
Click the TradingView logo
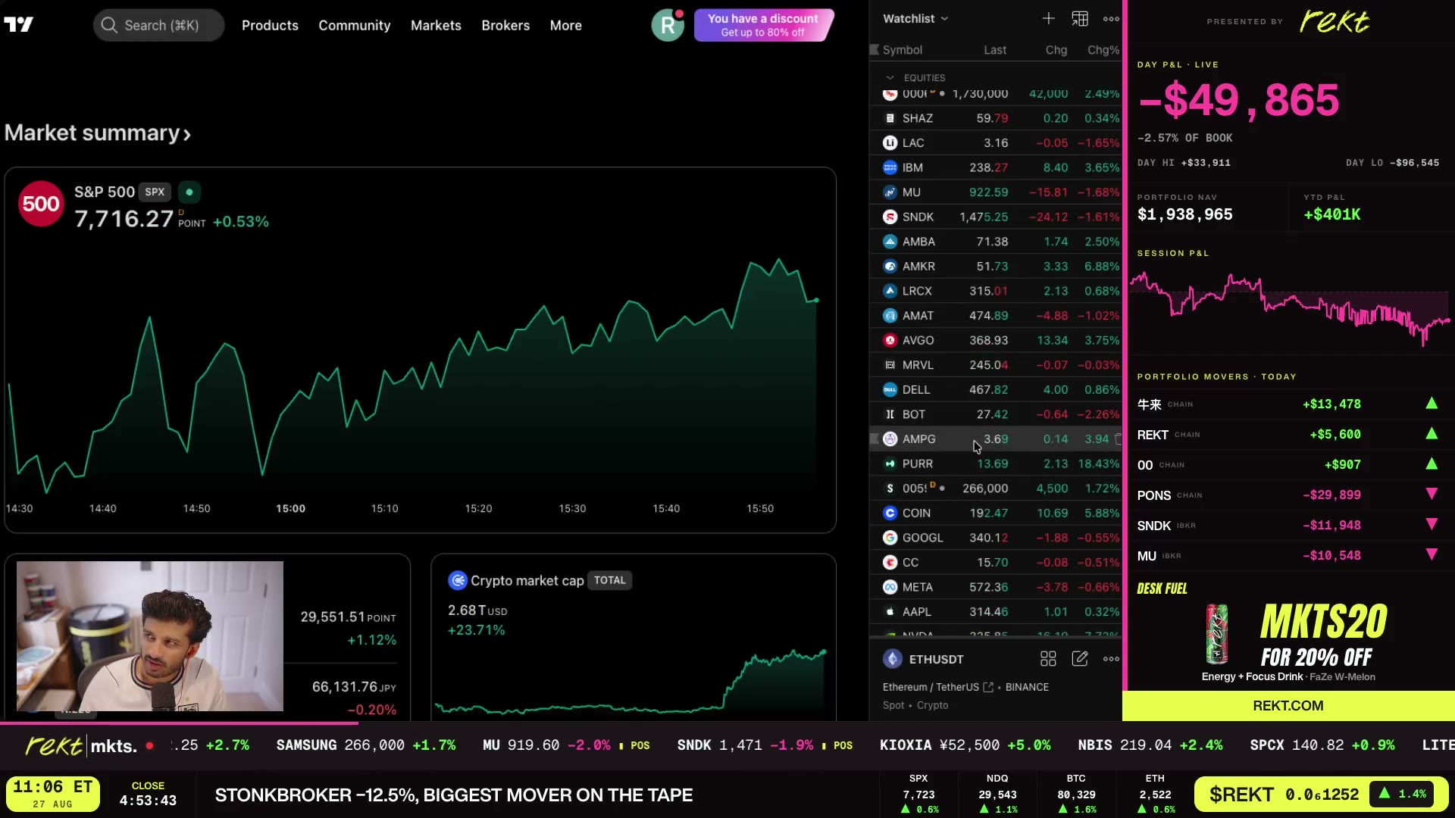point(18,25)
